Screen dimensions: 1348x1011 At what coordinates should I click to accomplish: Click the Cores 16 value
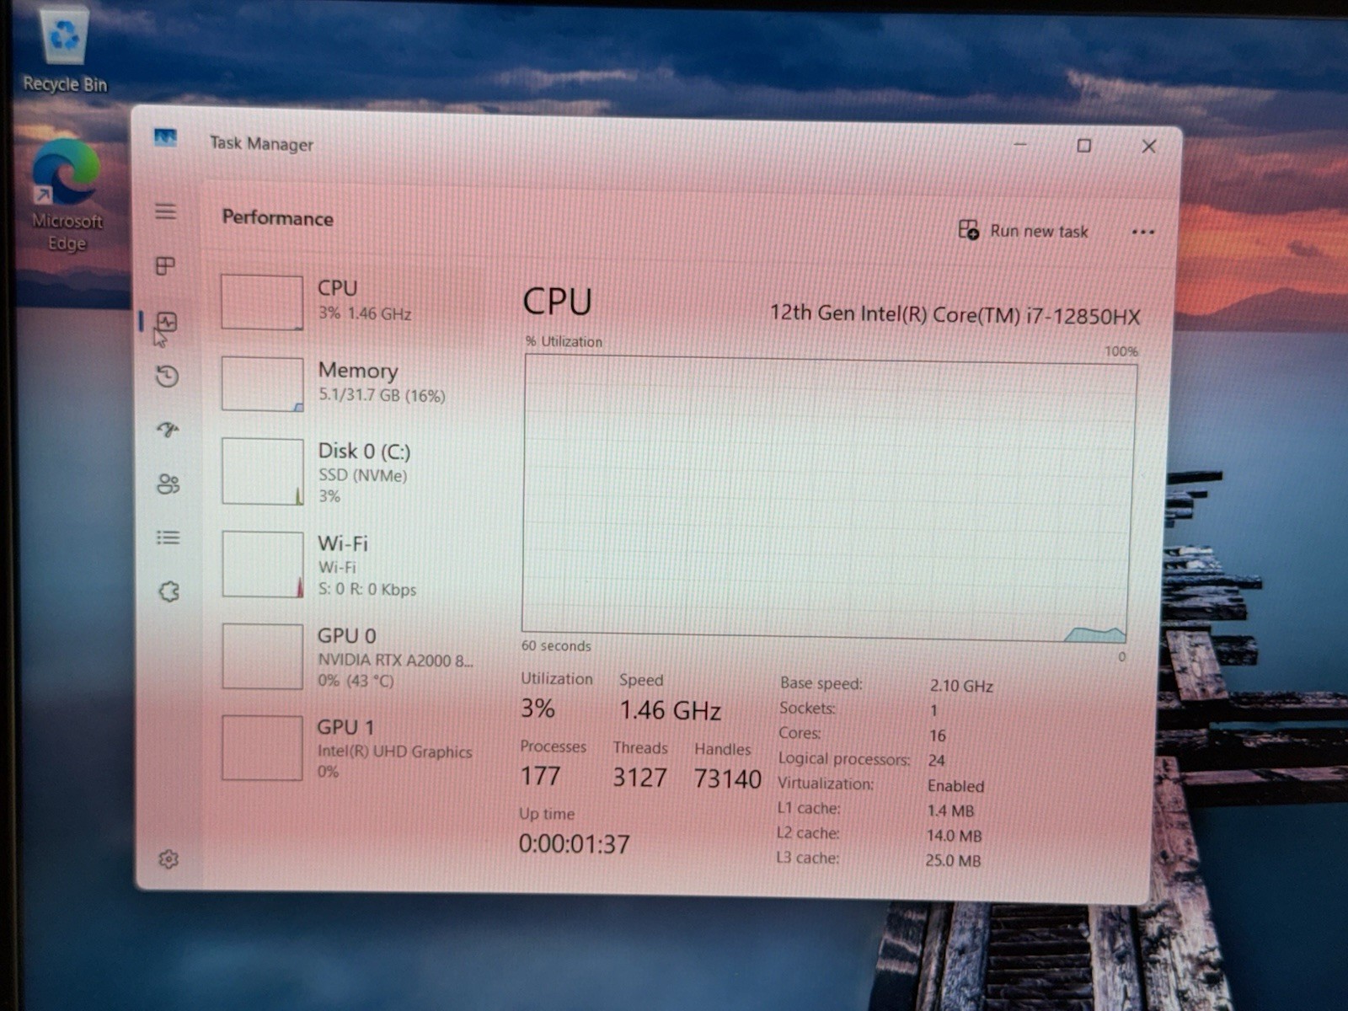click(938, 736)
